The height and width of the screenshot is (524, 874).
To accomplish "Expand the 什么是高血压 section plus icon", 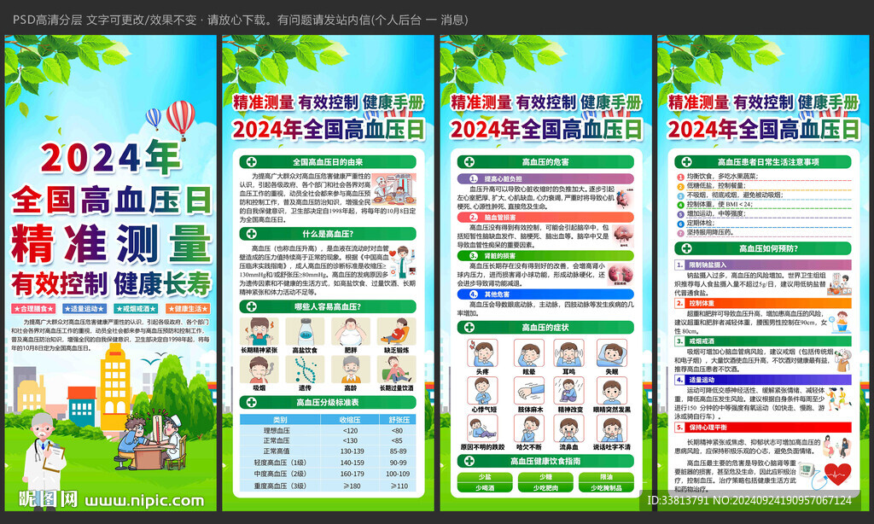I will tap(251, 234).
